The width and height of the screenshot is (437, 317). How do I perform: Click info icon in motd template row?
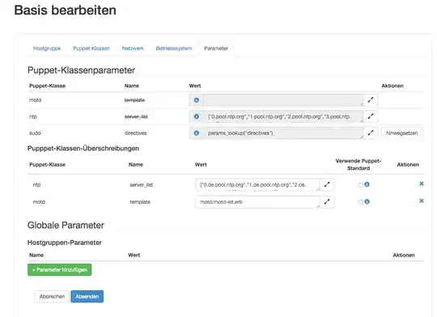tap(197, 100)
